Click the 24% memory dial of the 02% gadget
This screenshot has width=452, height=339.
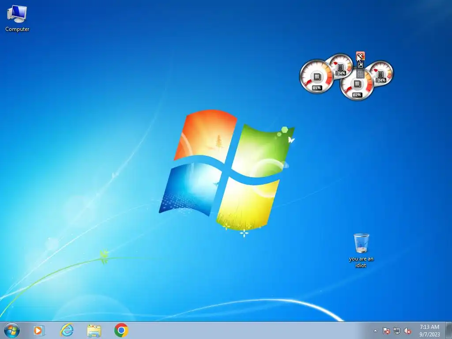381,74
